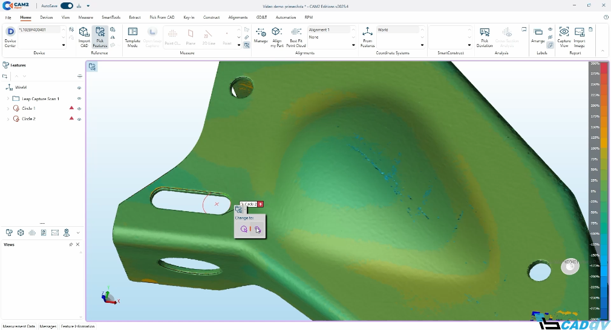The height and width of the screenshot is (330, 611).
Task: Open the point cloud panel icon
Action: (32, 232)
